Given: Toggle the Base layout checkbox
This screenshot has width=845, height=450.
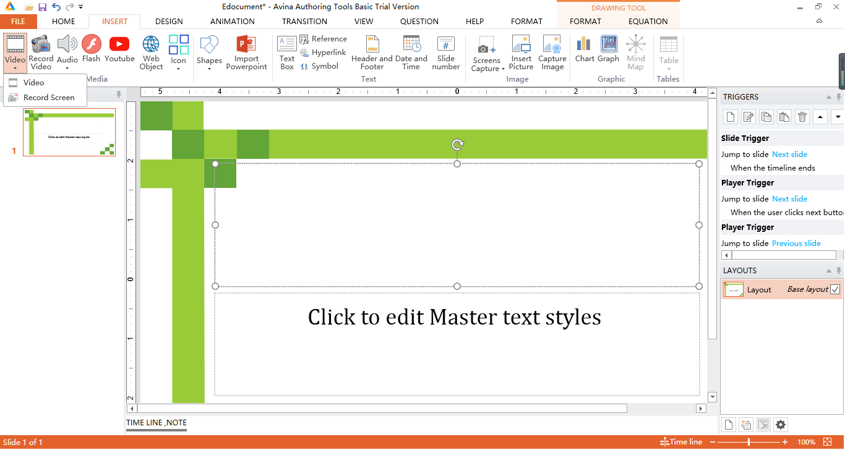Looking at the screenshot, I should (x=835, y=289).
